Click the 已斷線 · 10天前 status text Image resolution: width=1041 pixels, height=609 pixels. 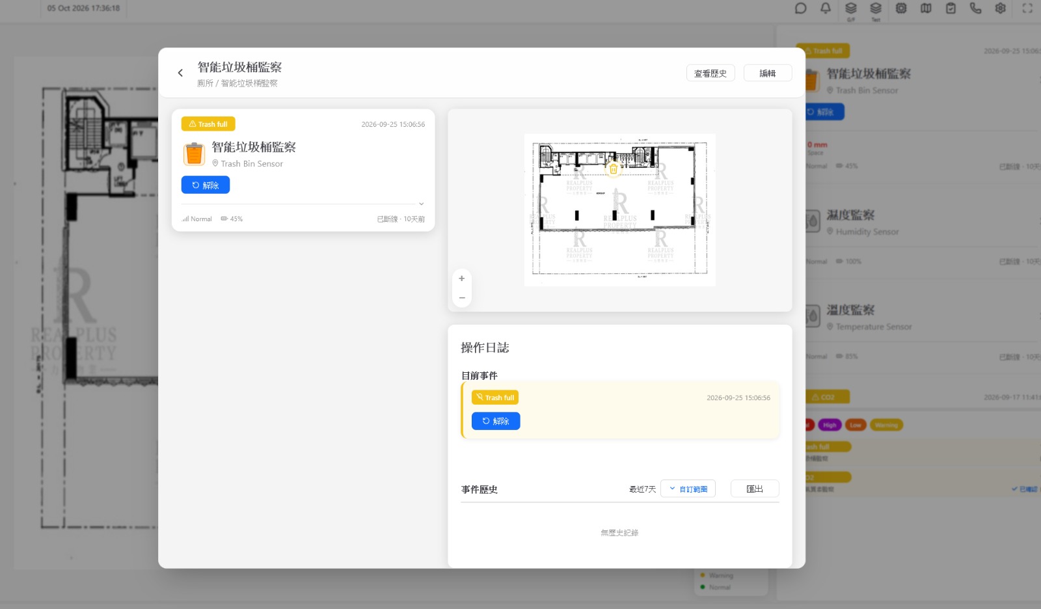point(401,219)
